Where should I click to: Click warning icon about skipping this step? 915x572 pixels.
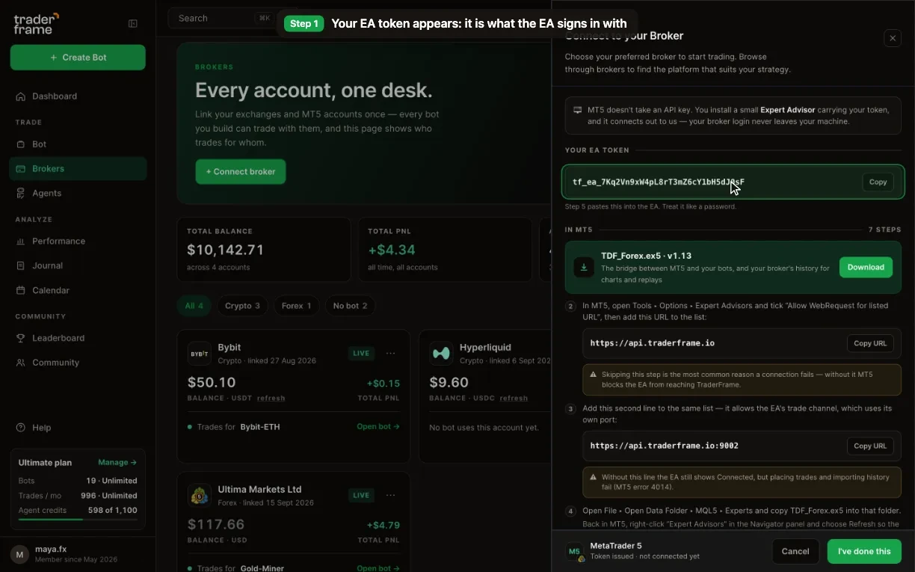594,375
